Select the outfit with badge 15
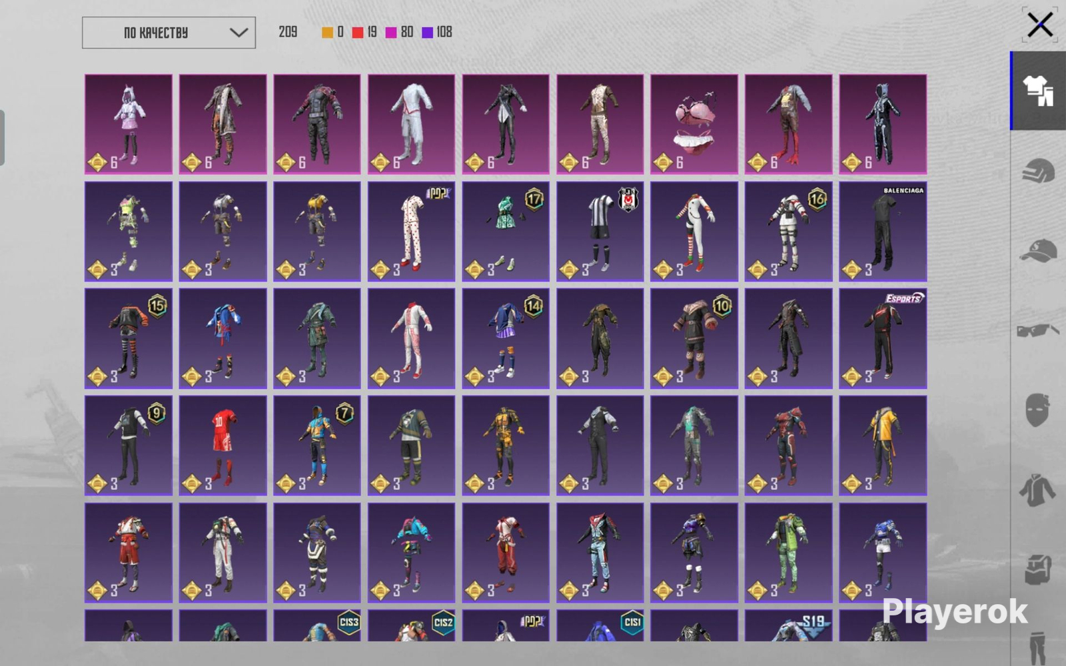 [129, 338]
